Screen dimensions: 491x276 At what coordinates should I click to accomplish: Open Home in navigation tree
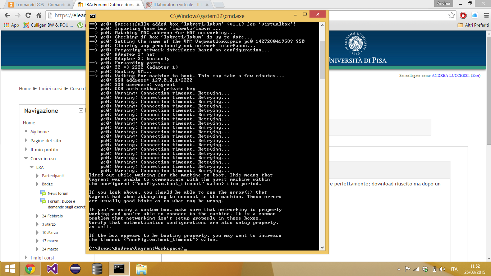(x=29, y=123)
